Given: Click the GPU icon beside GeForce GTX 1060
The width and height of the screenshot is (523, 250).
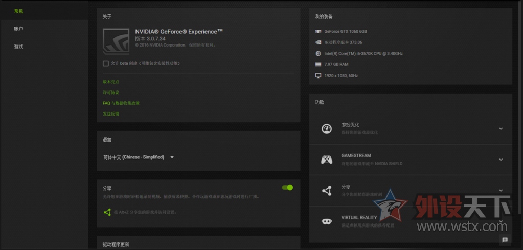Looking at the screenshot, I should [318, 31].
